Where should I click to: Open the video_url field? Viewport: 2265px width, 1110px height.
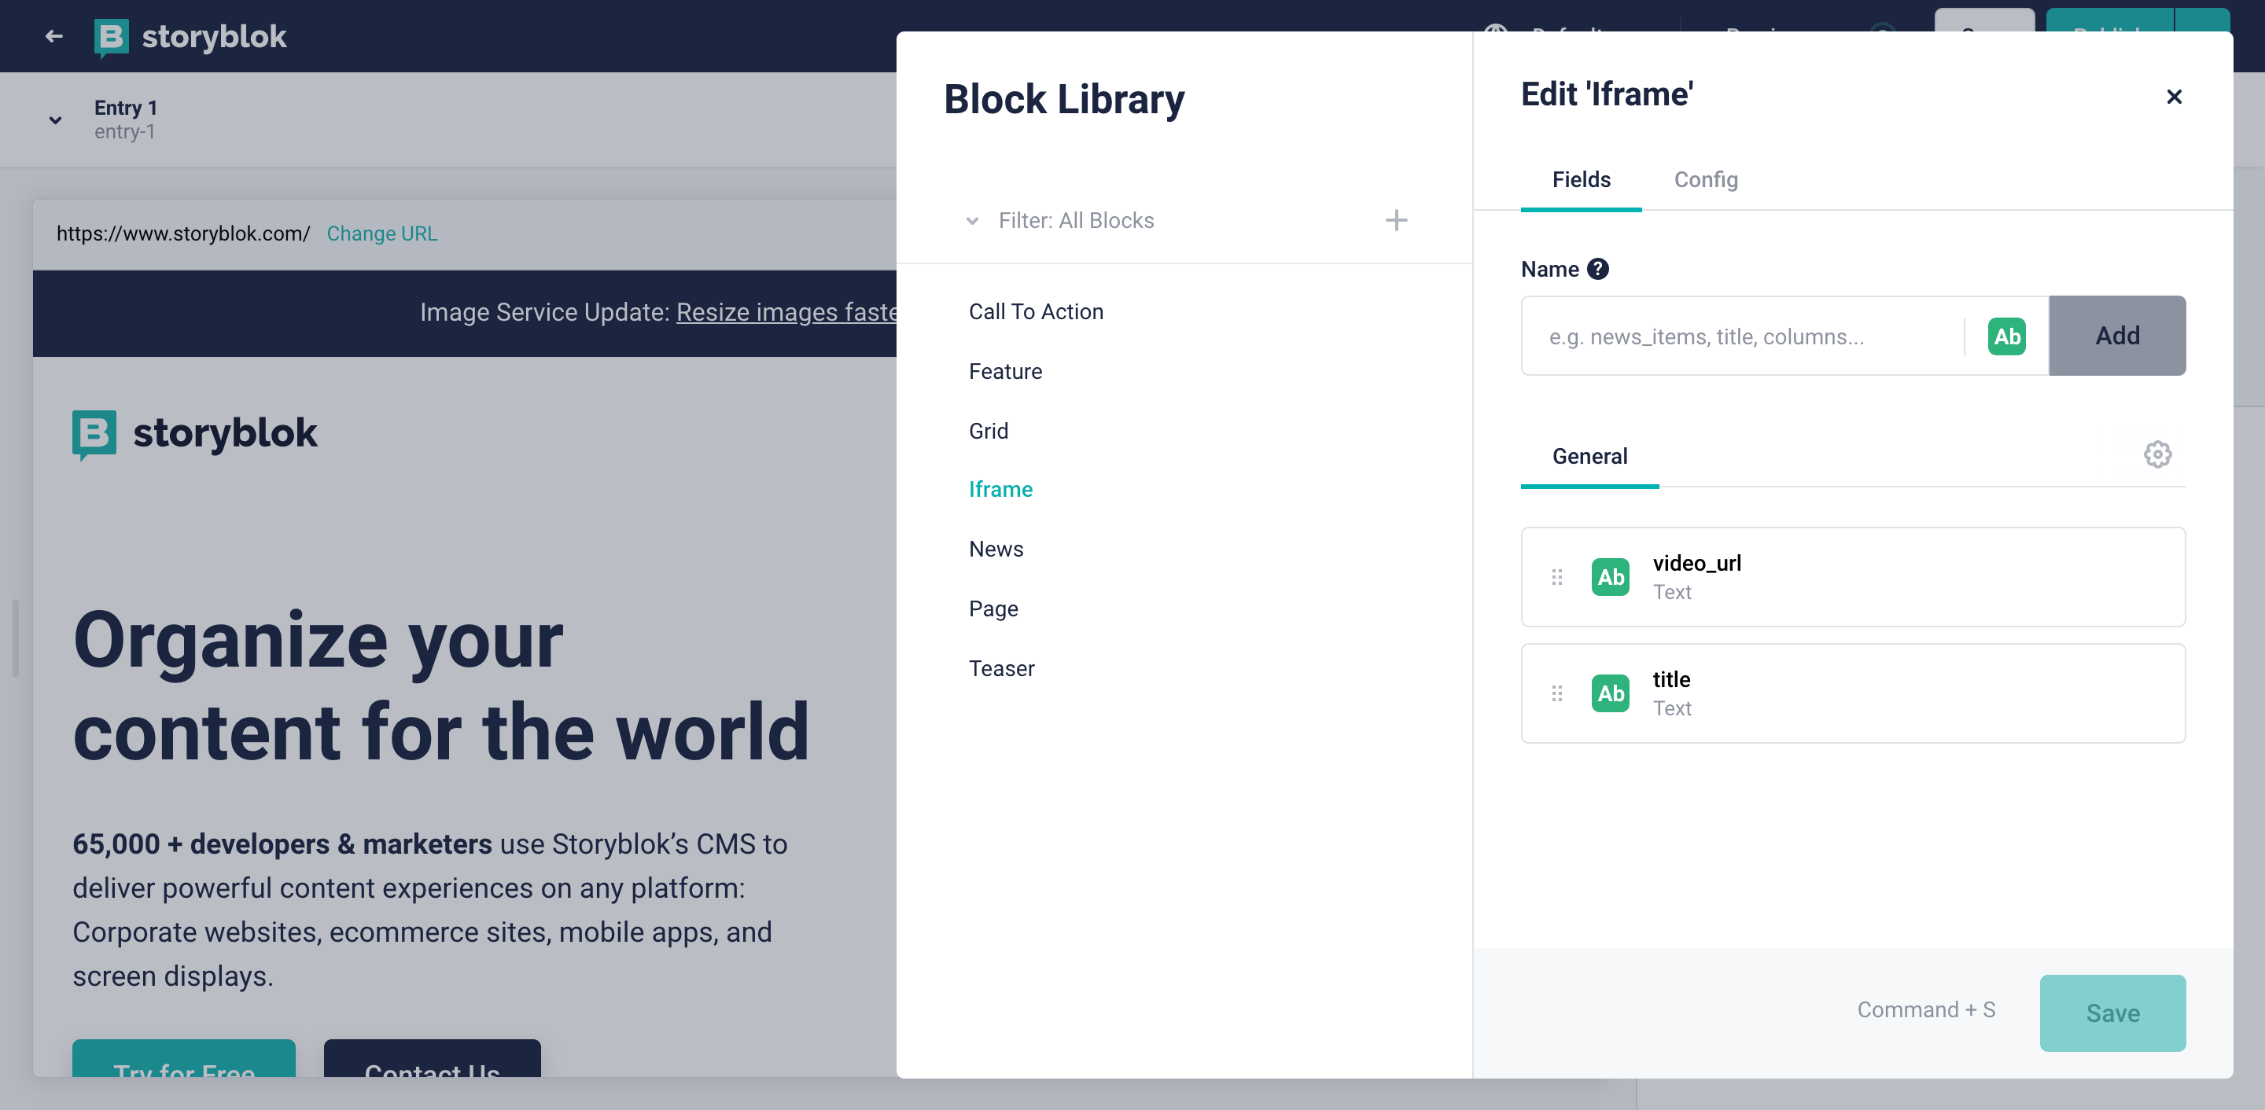click(x=1853, y=576)
